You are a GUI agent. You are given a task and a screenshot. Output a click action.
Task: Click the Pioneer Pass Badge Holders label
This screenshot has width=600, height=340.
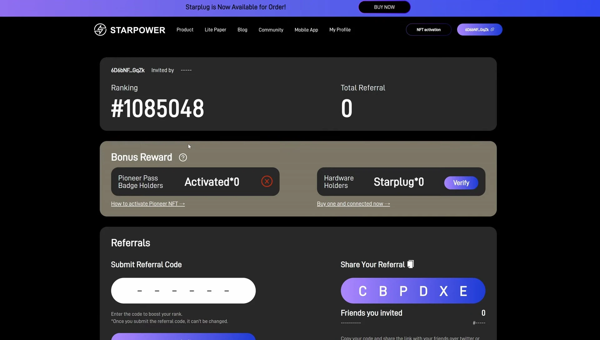pos(141,182)
